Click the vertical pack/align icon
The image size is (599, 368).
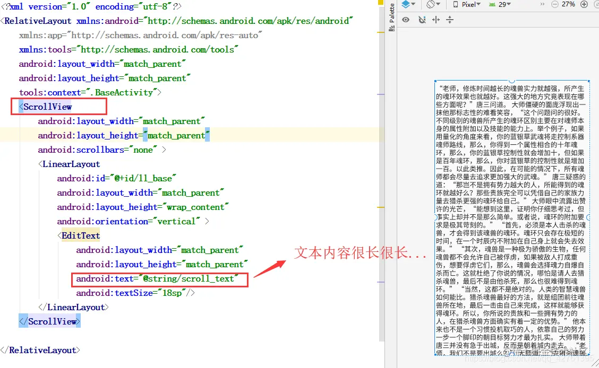[x=450, y=20]
